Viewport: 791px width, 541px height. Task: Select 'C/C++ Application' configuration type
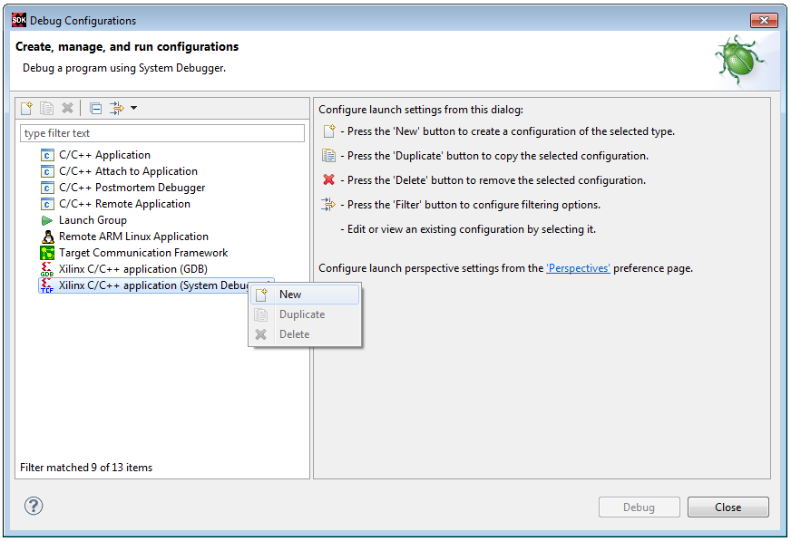[104, 155]
